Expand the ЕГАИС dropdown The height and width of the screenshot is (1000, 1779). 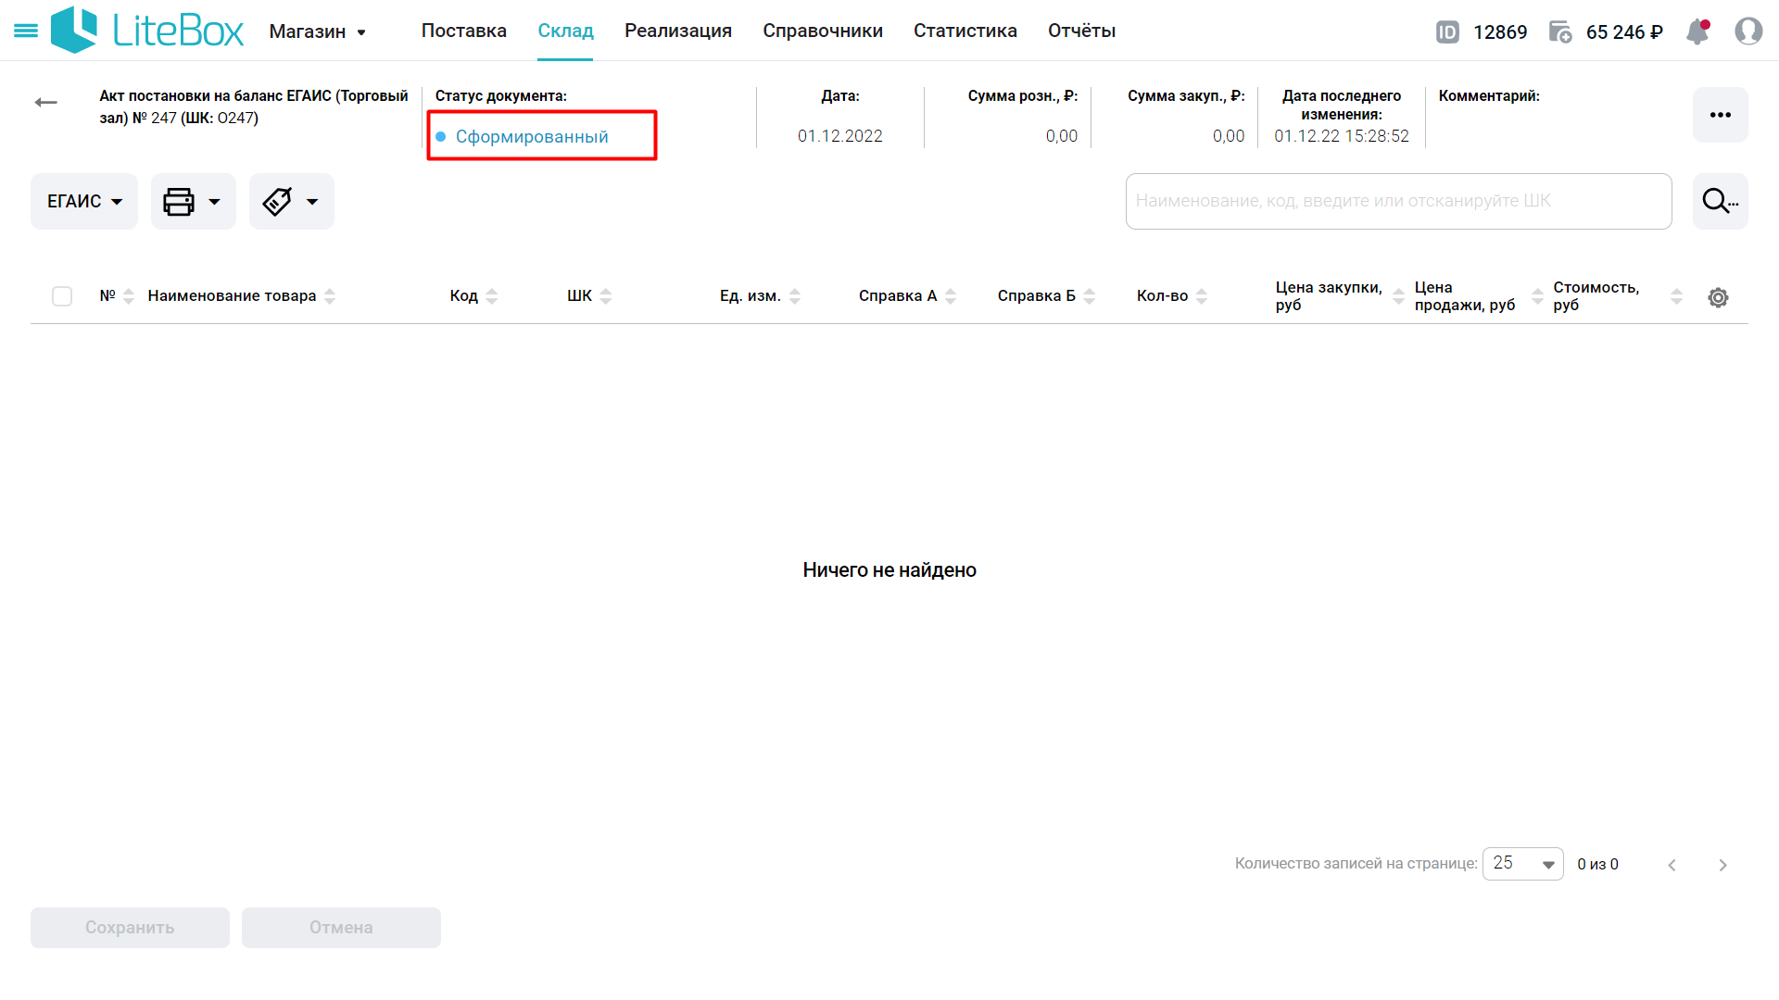[84, 202]
